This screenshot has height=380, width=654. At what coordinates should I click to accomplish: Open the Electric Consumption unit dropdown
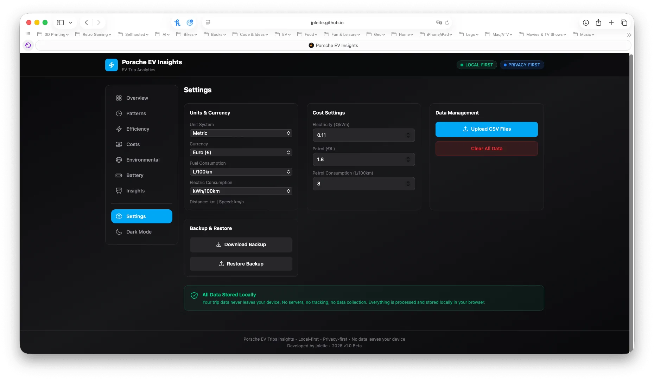tap(241, 191)
